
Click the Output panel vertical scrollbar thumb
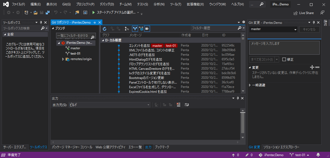[243, 123]
